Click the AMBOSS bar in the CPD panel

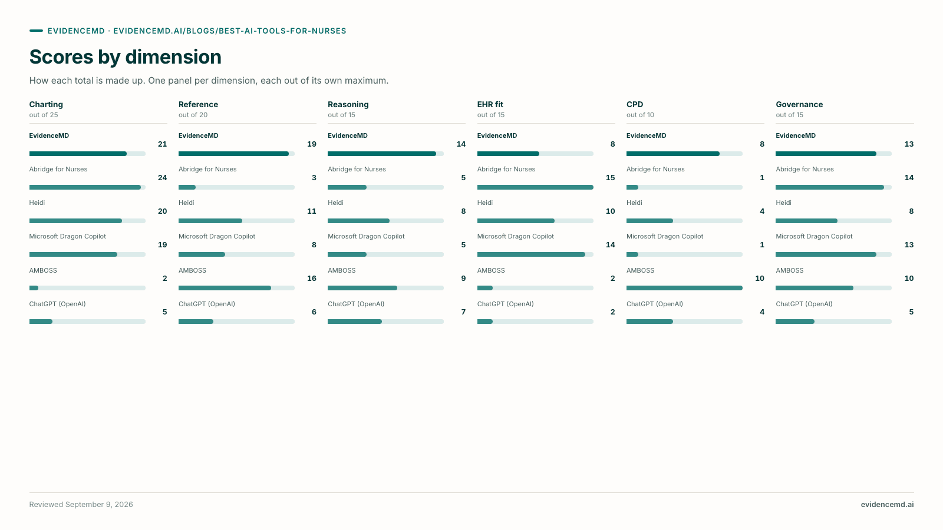pos(684,288)
